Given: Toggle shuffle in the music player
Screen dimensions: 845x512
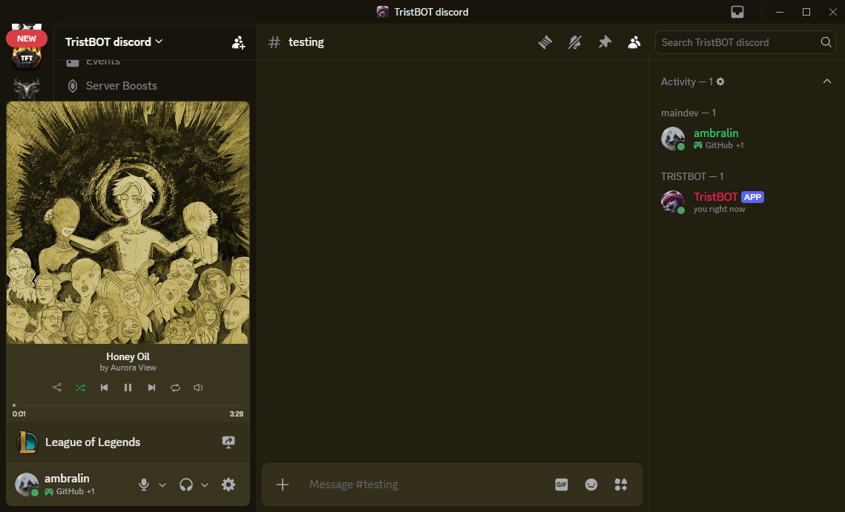Looking at the screenshot, I should pos(80,388).
